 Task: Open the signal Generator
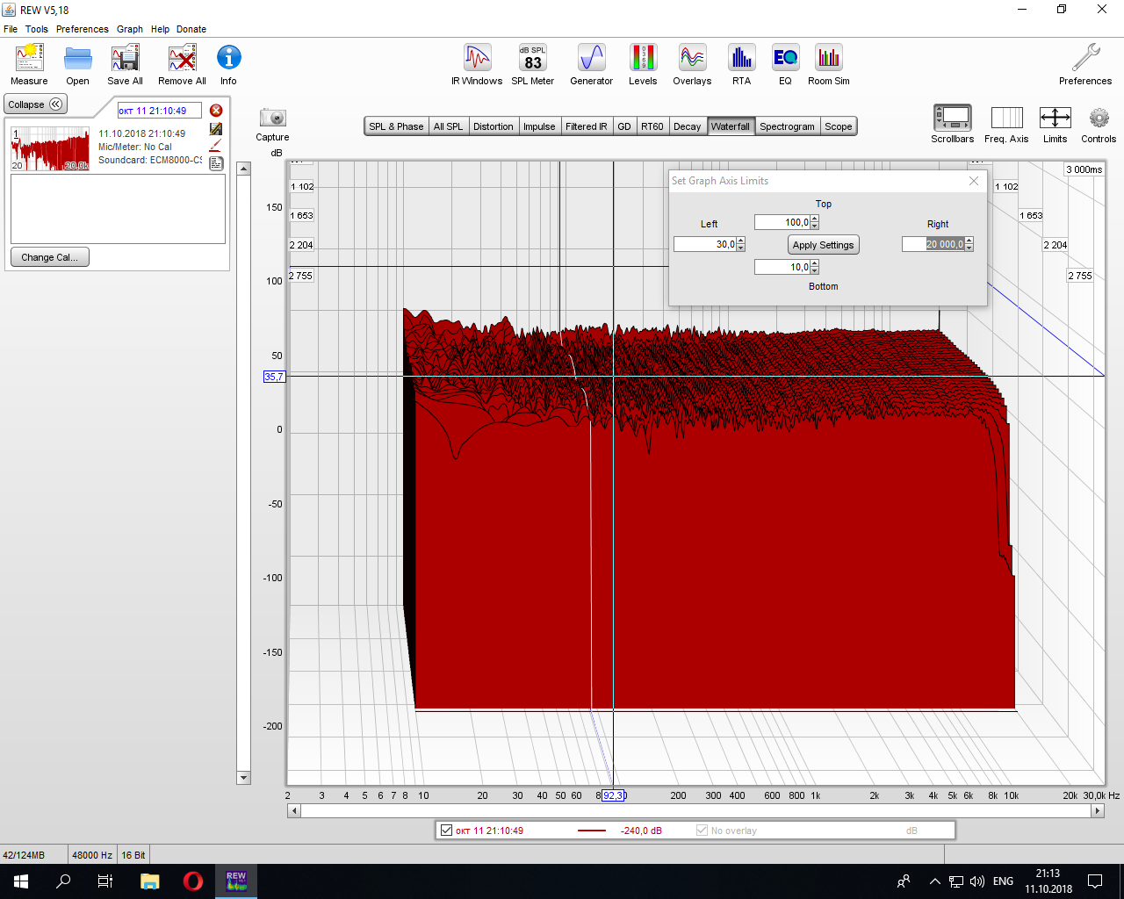[x=591, y=59]
